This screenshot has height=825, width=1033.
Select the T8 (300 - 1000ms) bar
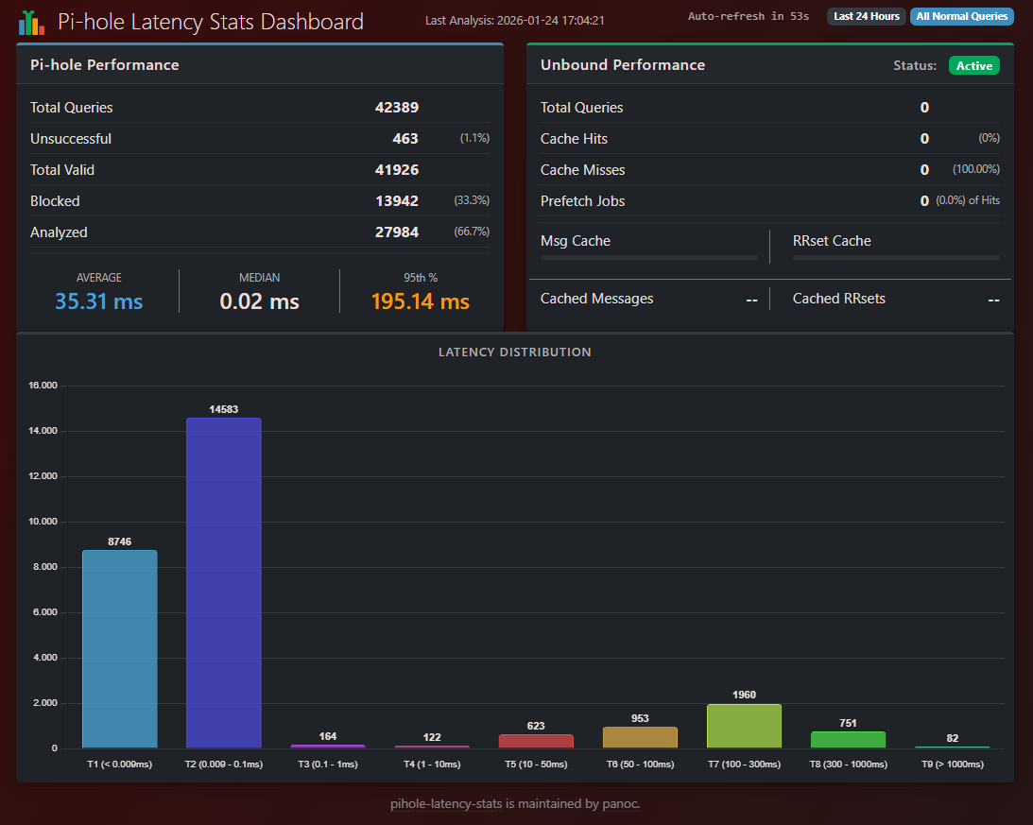(x=848, y=740)
